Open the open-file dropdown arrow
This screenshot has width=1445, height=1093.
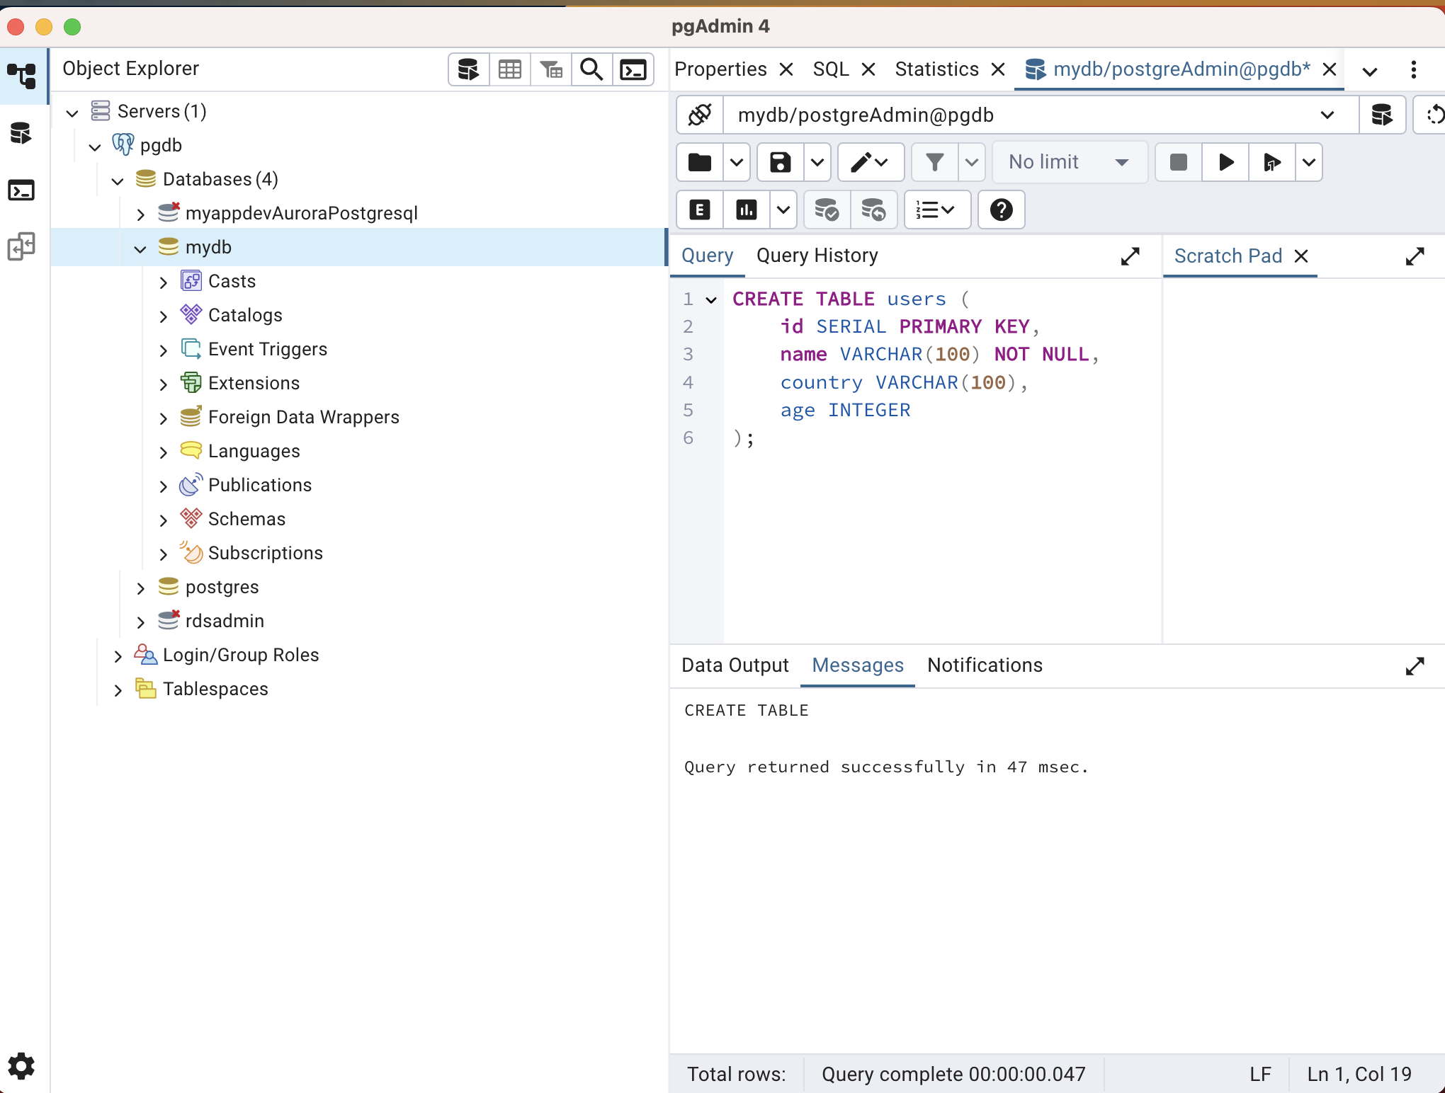[x=737, y=163]
